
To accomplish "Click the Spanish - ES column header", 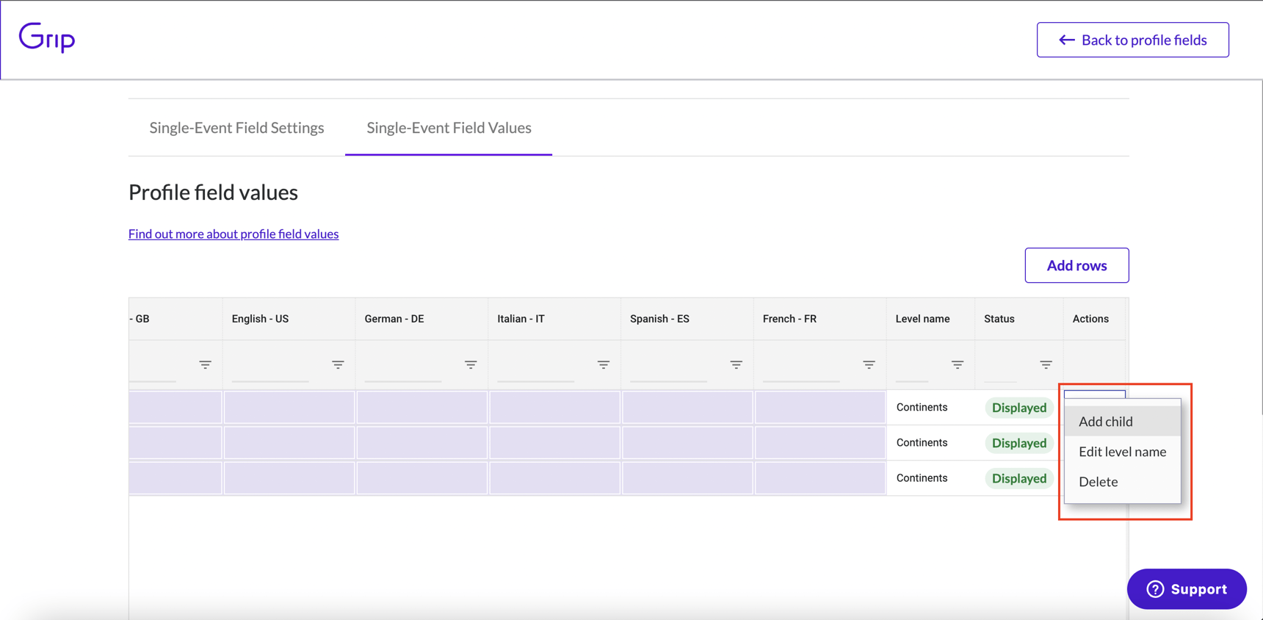I will [x=688, y=319].
